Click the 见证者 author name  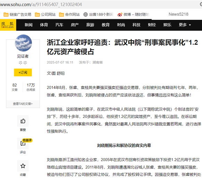23,56
